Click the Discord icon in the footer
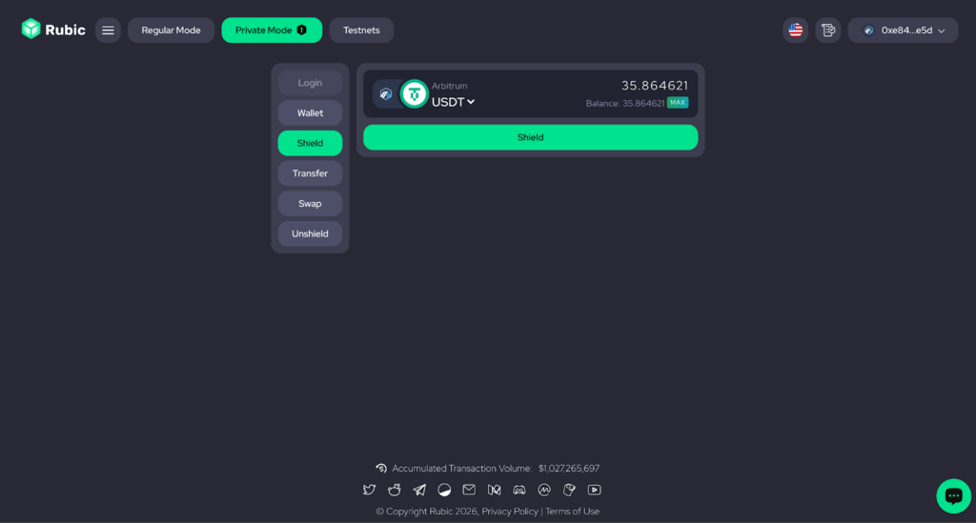Screen dimensions: 976x523 519,490
